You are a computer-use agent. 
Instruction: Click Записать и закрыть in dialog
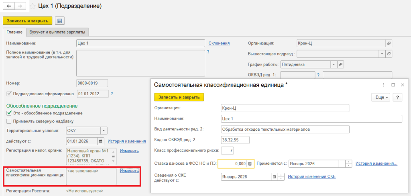click(179, 97)
